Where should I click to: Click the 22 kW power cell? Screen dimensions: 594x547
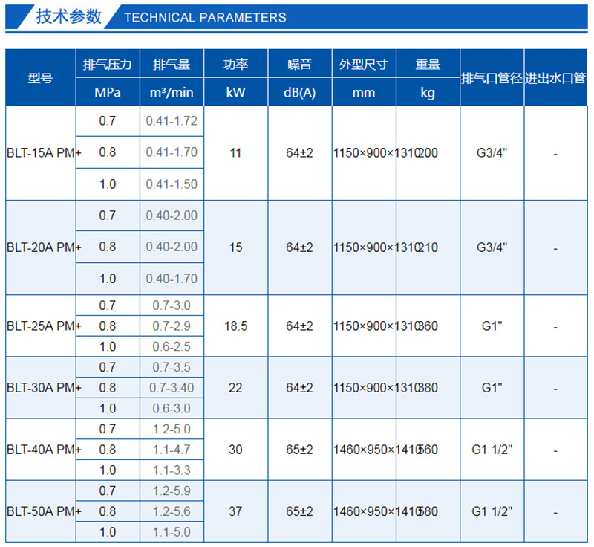click(235, 387)
